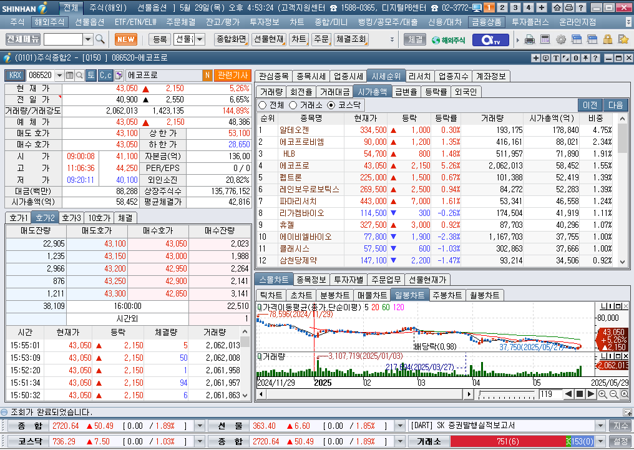Image resolution: width=634 pixels, height=450 pixels.
Task: Click the 거래소 red-green advance/decline bar
Action: 522,441
